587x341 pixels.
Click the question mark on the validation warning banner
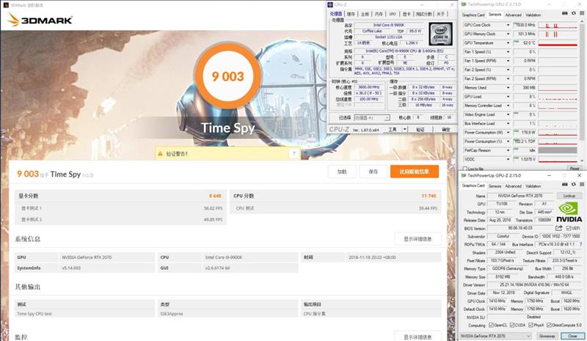pyautogui.click(x=294, y=153)
